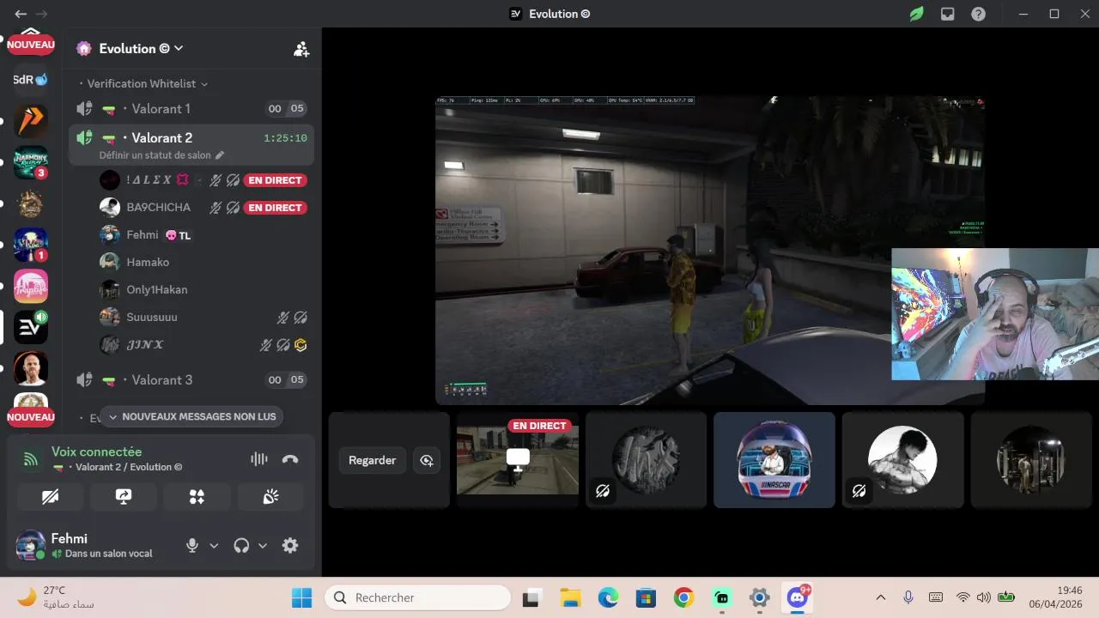This screenshot has width=1099, height=618.
Task: Click the green leaf icon in title bar
Action: (917, 14)
